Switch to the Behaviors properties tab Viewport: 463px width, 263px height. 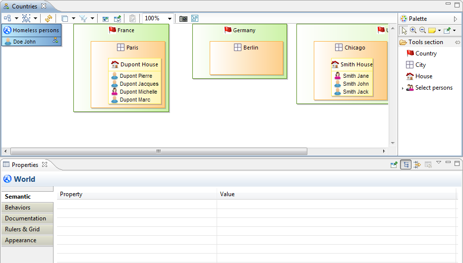point(18,208)
